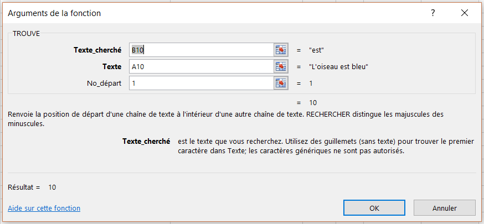Click the question mark help icon
Screen dimensions: 484x224
point(432,12)
